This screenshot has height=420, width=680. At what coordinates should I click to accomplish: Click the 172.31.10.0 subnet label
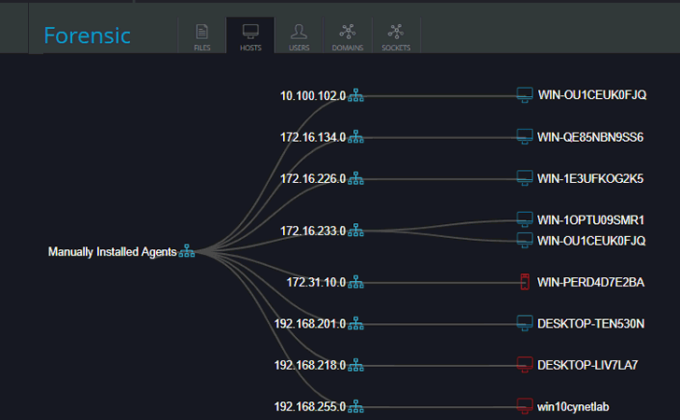point(316,283)
